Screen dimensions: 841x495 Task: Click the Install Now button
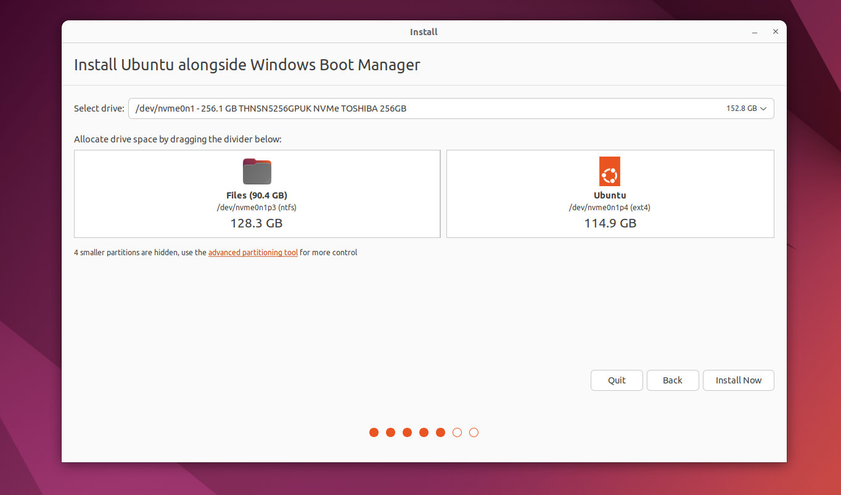pyautogui.click(x=738, y=380)
